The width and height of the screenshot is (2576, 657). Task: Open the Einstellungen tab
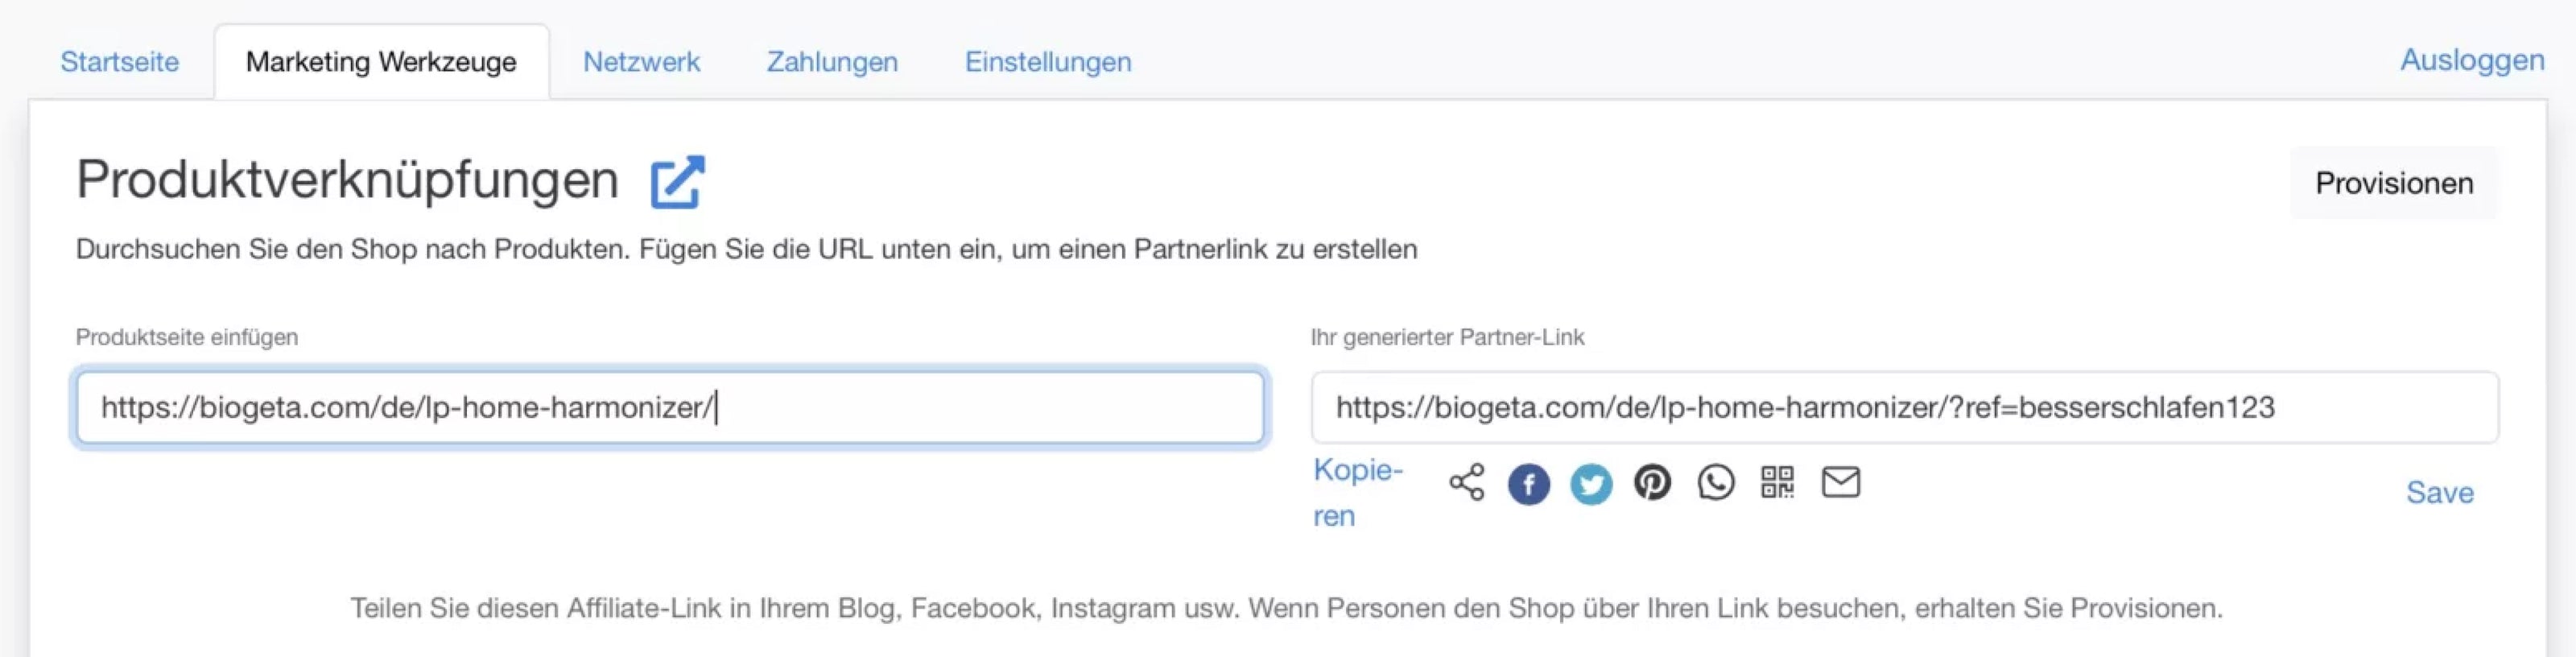[x=1048, y=62]
